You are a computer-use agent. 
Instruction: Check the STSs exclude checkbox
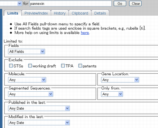(11, 66)
